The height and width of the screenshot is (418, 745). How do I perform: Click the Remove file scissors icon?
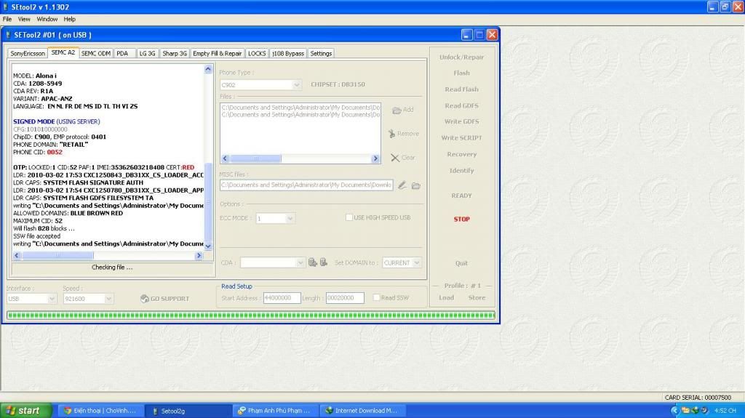(391, 134)
